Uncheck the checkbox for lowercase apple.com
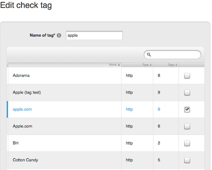 tap(187, 109)
